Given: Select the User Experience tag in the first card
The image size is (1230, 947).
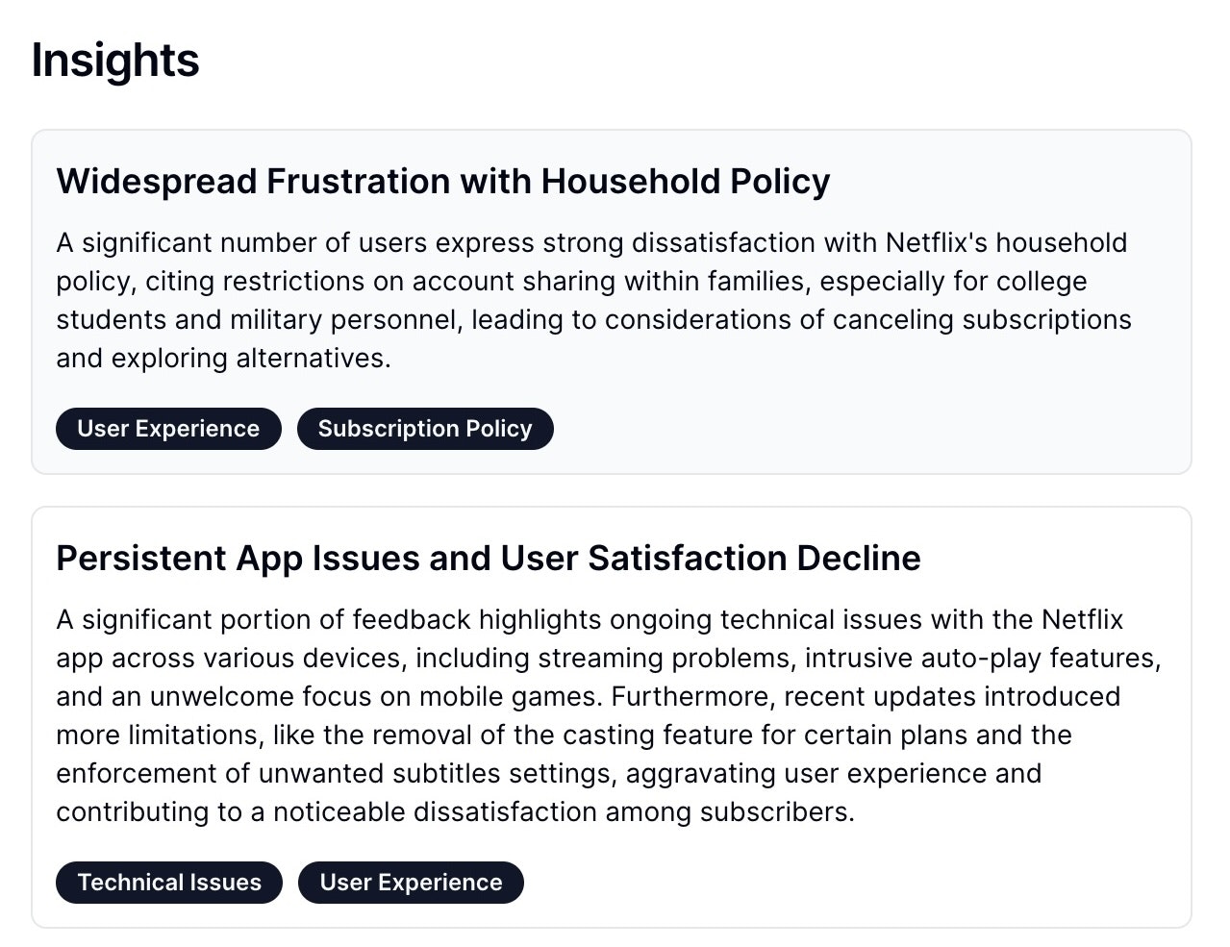Looking at the screenshot, I should [x=168, y=429].
